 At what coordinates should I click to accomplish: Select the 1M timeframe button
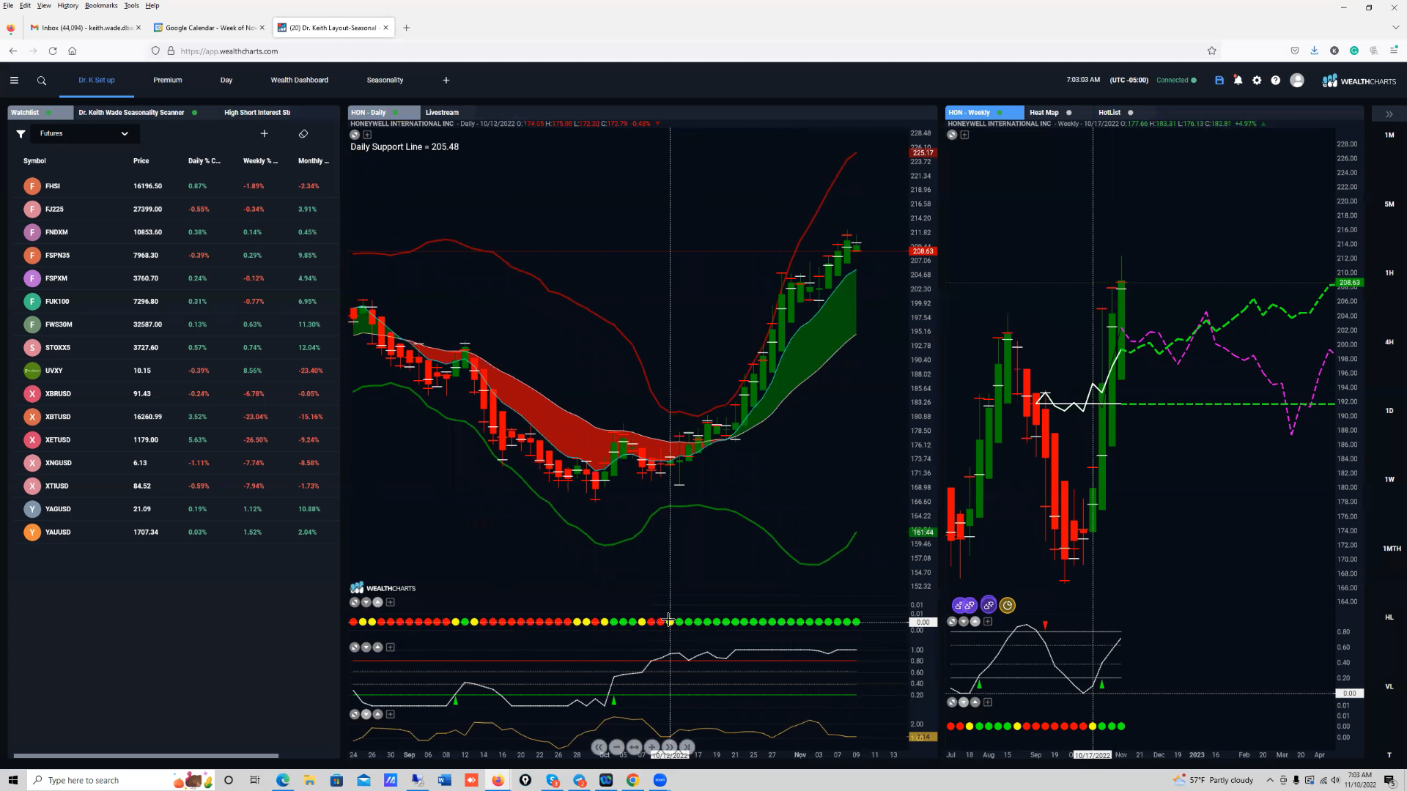1389,135
